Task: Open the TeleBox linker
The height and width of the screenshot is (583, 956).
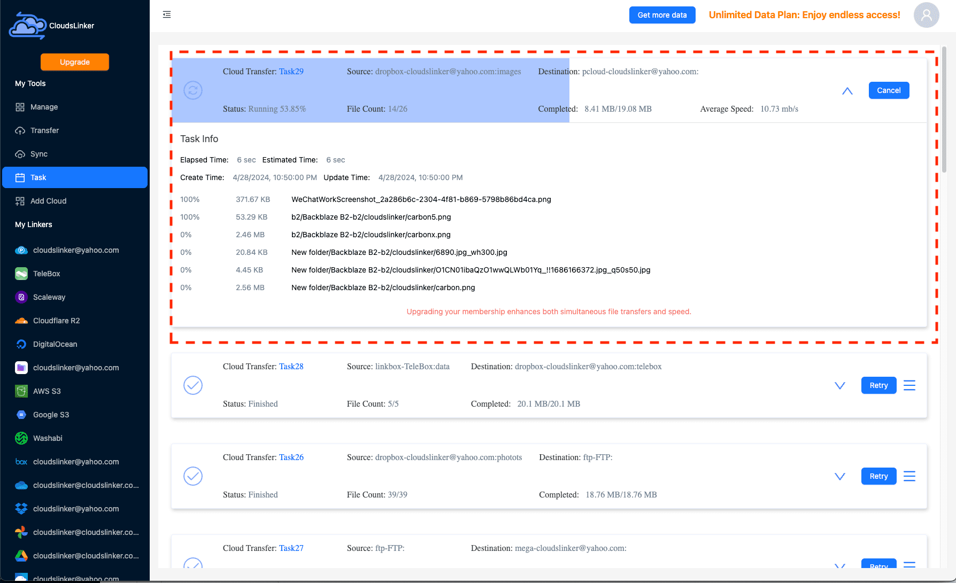Action: click(x=75, y=274)
